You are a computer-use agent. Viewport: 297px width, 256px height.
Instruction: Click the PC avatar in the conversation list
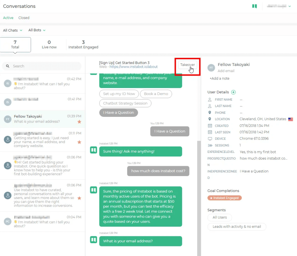8,221
